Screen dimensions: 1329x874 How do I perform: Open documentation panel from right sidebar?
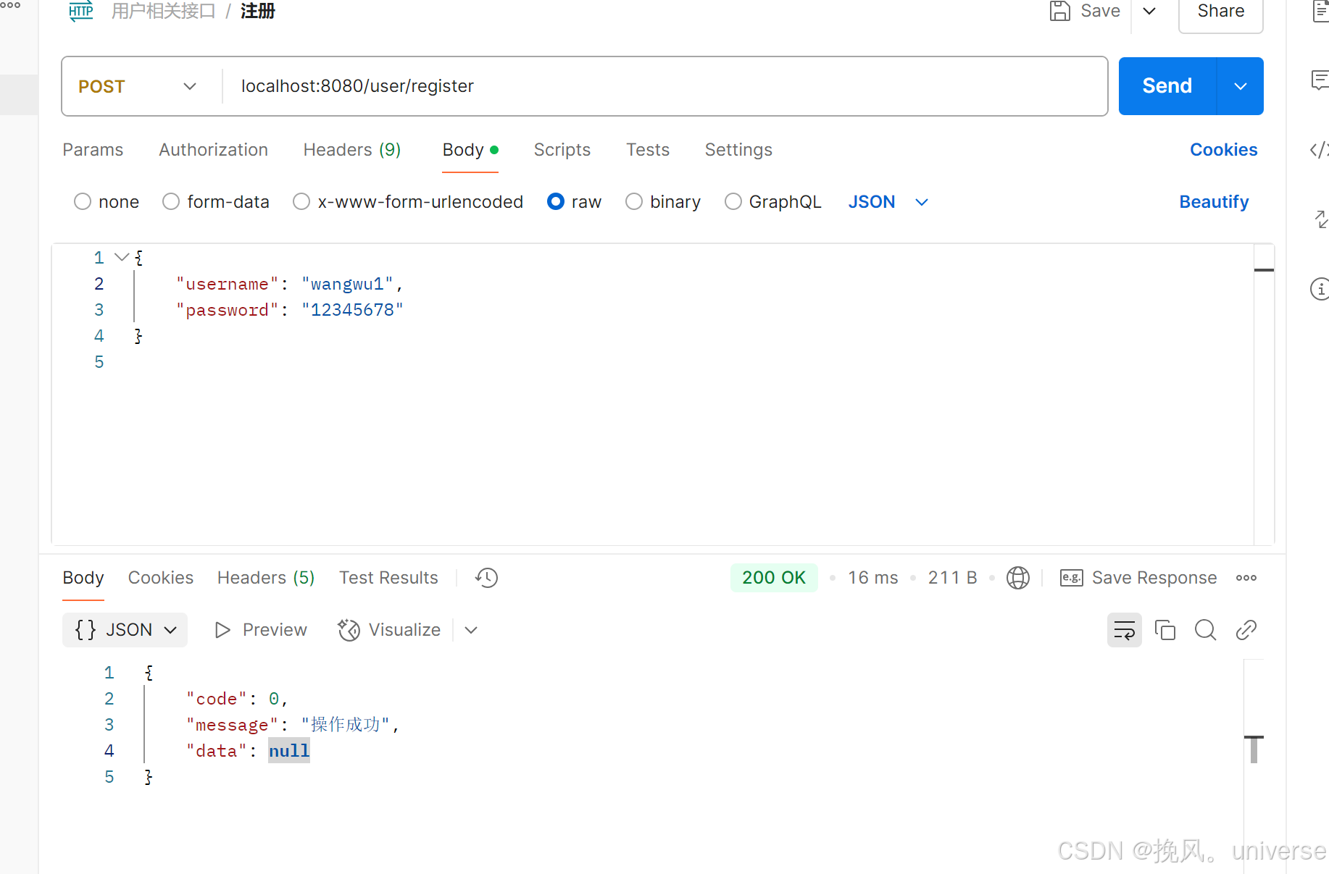(x=1322, y=12)
